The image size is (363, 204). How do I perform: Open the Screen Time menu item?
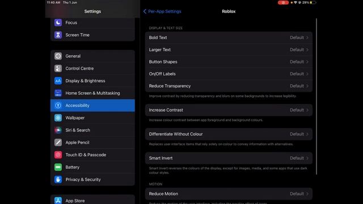(92, 35)
